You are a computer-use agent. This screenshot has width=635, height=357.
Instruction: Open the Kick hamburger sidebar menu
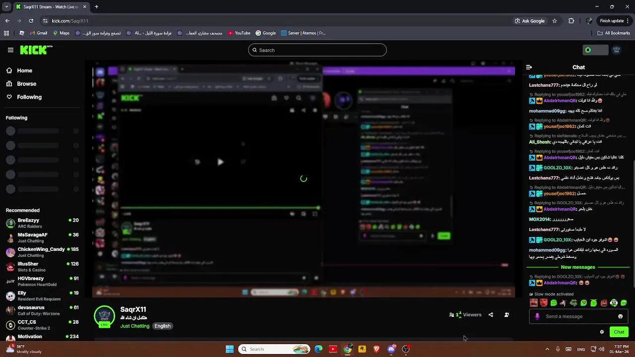[x=10, y=50]
